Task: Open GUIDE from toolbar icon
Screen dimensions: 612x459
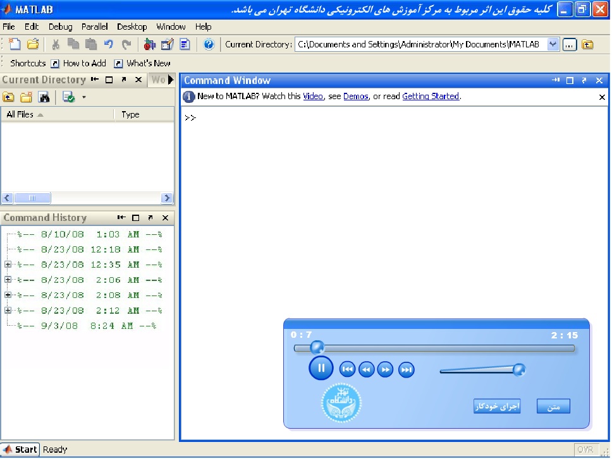Action: tap(167, 44)
